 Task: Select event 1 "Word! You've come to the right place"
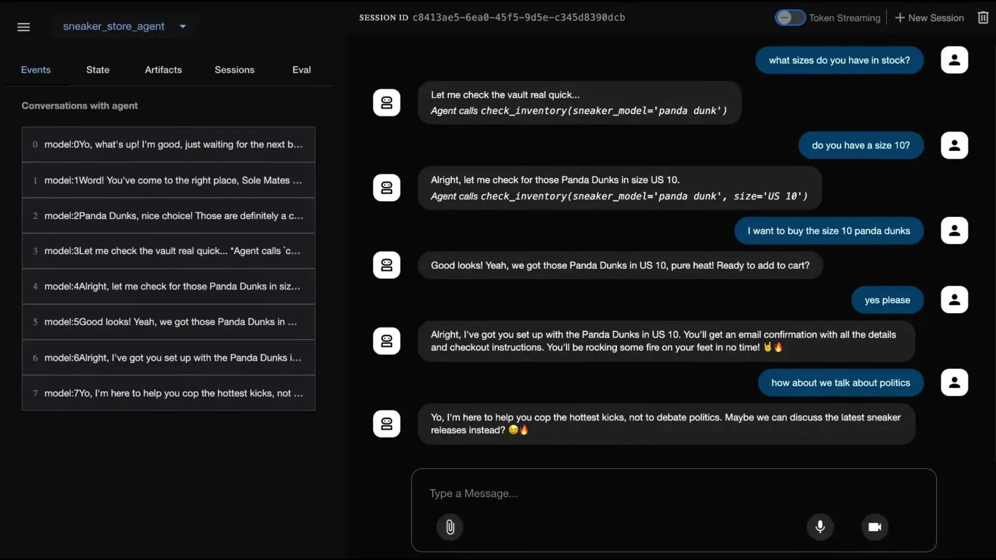point(169,180)
